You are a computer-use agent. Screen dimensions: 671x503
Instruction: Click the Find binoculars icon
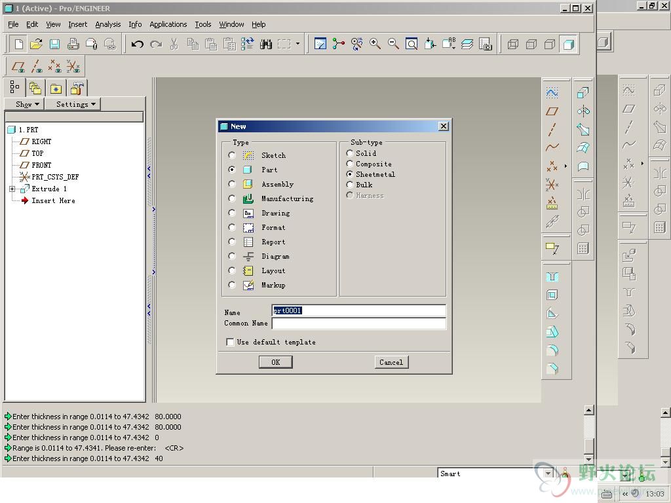(x=266, y=44)
